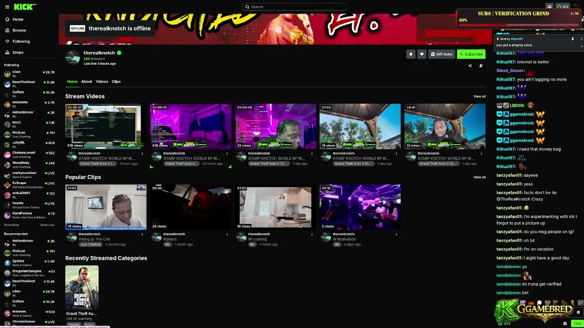Open Cuffem avatar in Following list
This screenshot has height=328, width=584.
coord(7,93)
